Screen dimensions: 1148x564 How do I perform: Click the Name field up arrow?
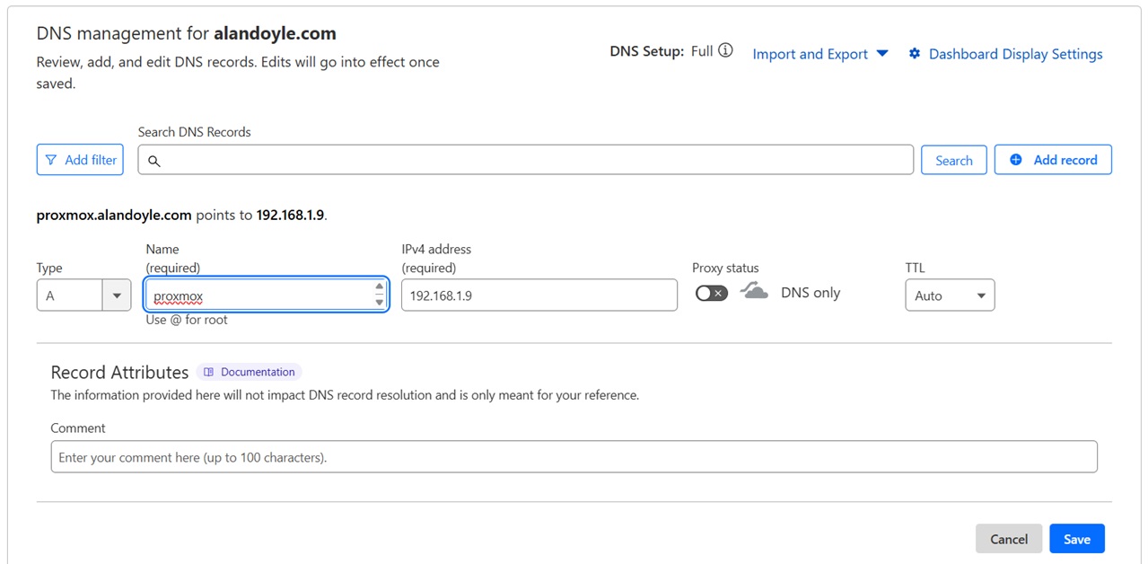coord(380,287)
